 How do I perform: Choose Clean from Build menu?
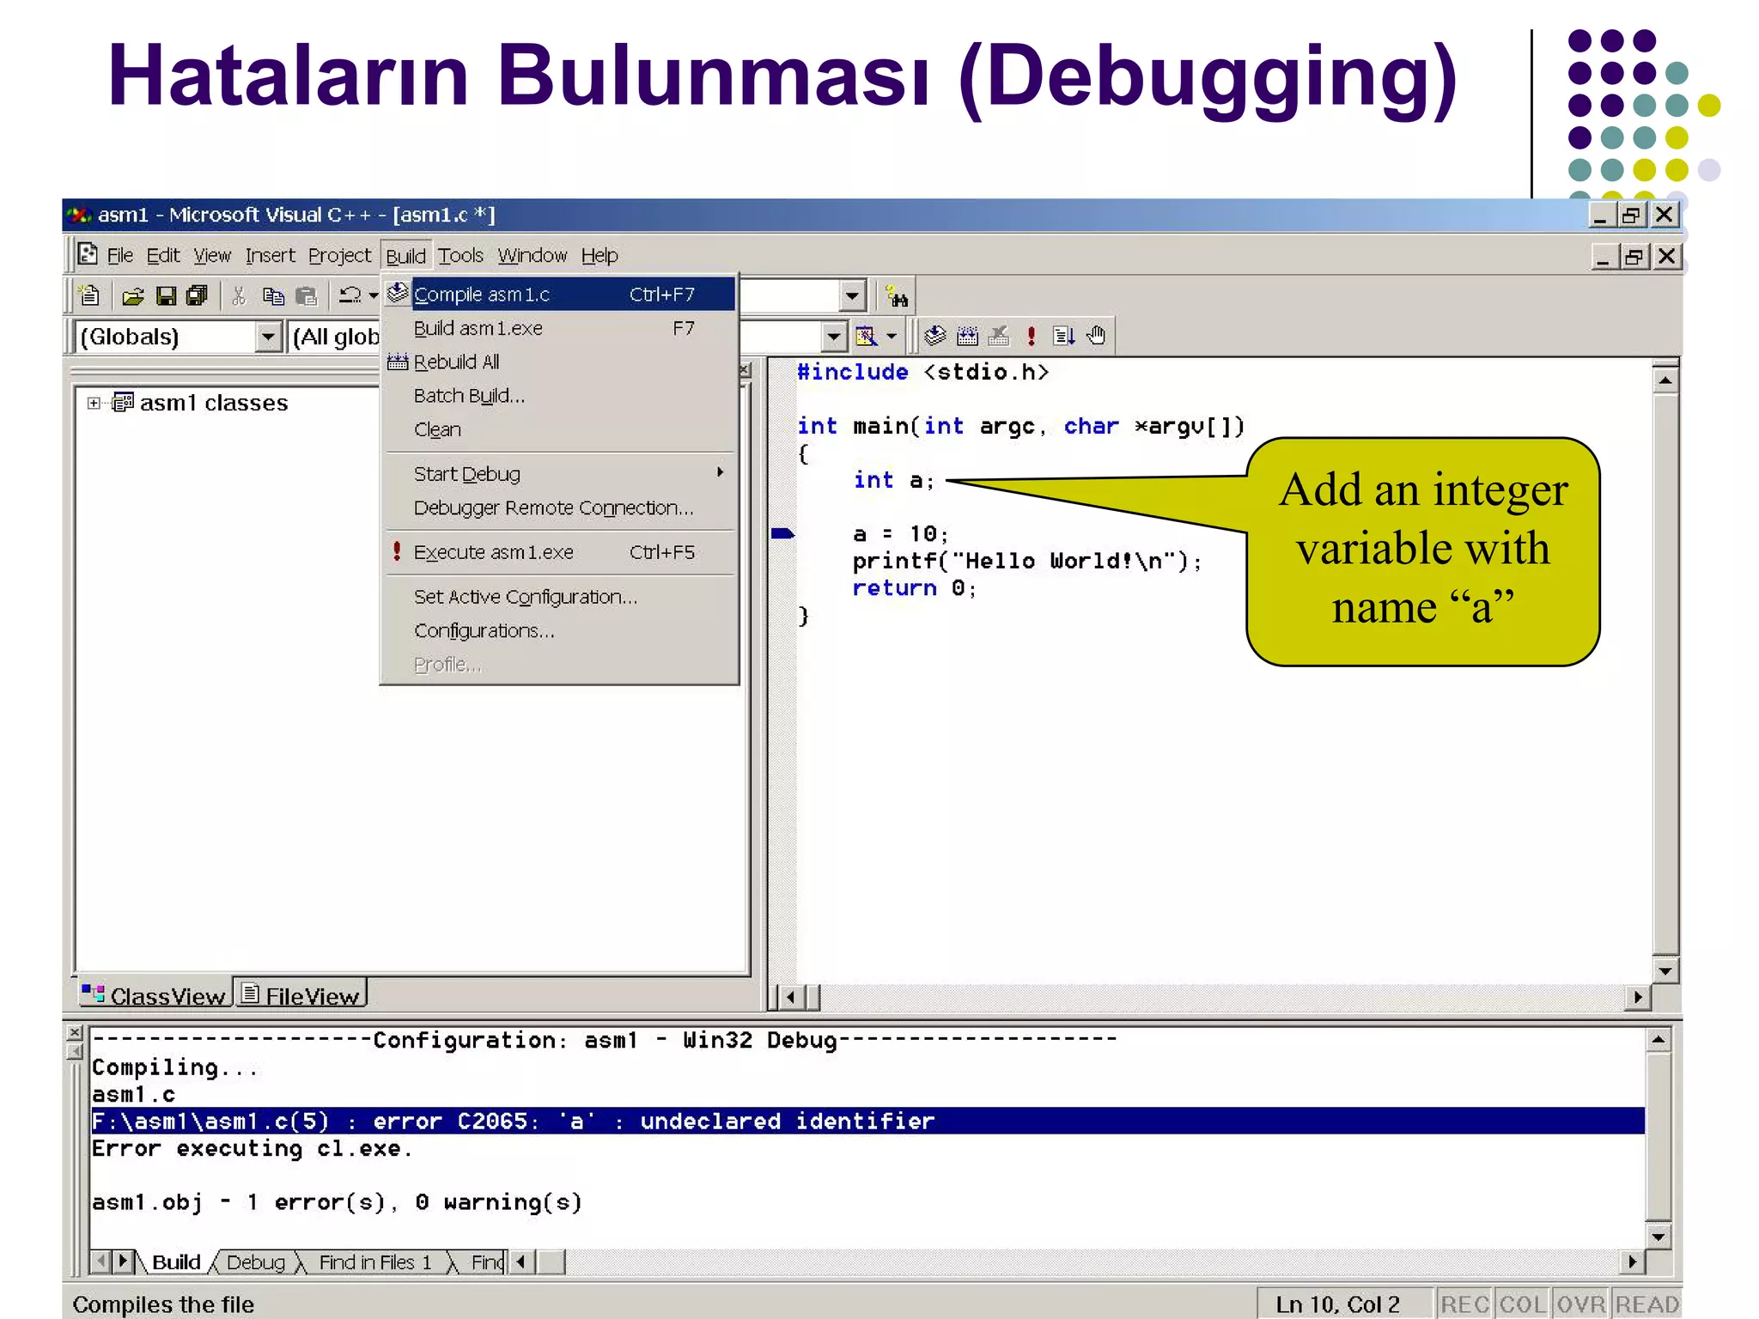click(x=559, y=429)
